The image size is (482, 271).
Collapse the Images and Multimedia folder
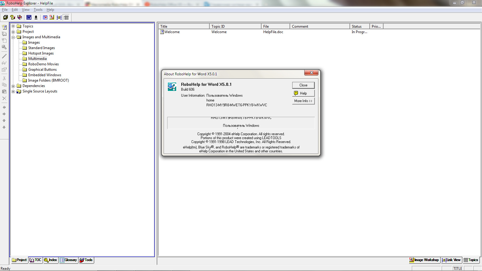pyautogui.click(x=13, y=37)
